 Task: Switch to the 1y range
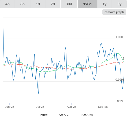point(104,4)
